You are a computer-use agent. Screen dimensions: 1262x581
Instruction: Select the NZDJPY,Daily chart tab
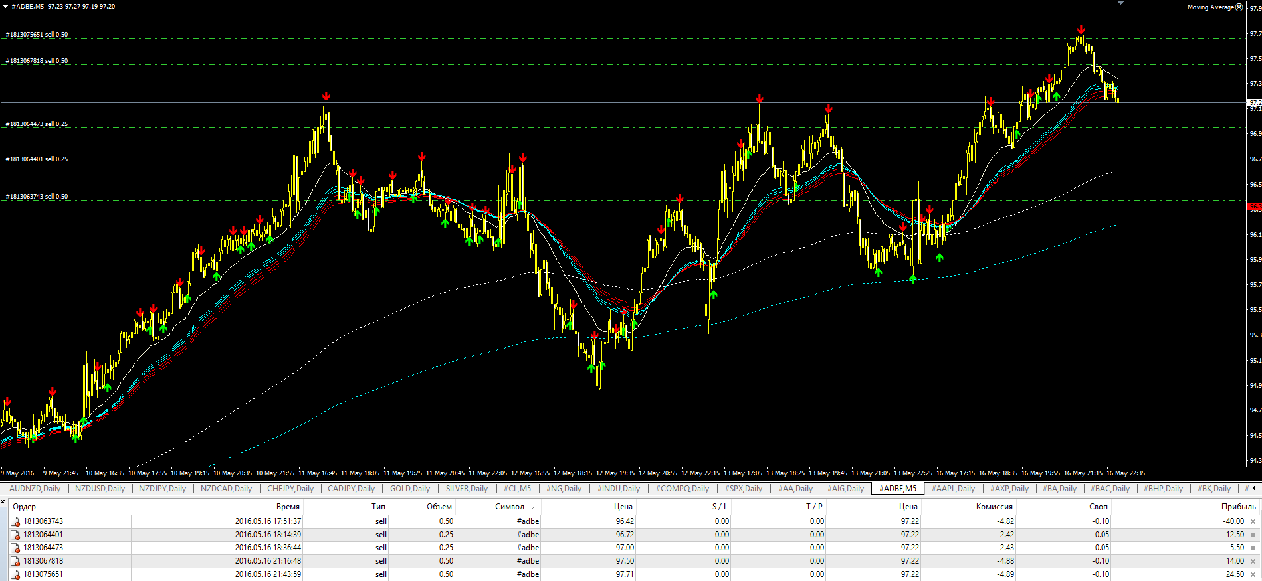coord(162,489)
